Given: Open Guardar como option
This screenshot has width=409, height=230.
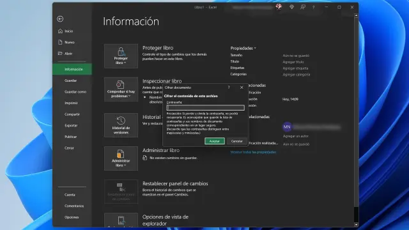Looking at the screenshot, I should pyautogui.click(x=75, y=92).
